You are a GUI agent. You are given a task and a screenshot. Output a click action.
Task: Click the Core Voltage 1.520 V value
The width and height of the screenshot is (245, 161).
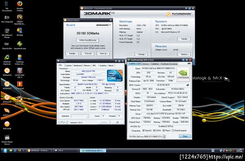point(100,80)
